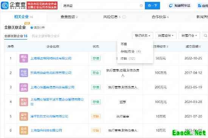Click the date 2017-04-12
The width and height of the screenshot is (208, 138).
click(193, 73)
